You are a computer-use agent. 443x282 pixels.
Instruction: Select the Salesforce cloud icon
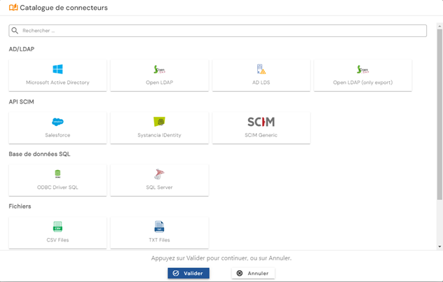[57, 122]
